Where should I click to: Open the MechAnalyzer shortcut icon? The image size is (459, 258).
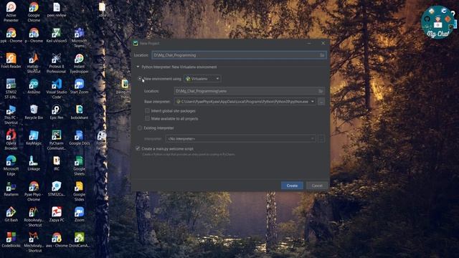pyautogui.click(x=34, y=242)
